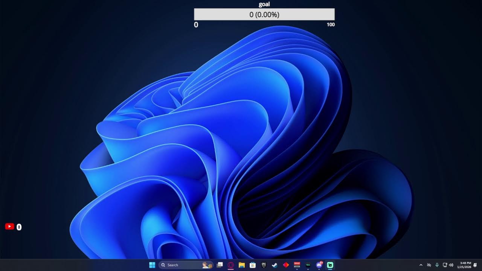Open Discord with the notification badge

click(319, 265)
